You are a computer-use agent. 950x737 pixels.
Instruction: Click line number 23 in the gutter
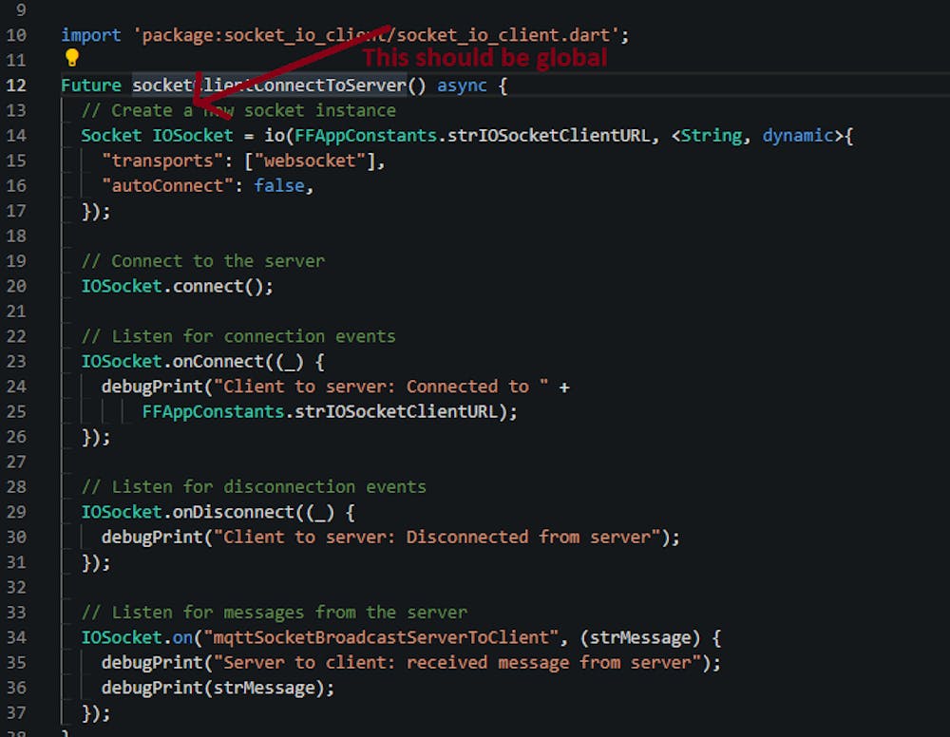pos(16,362)
